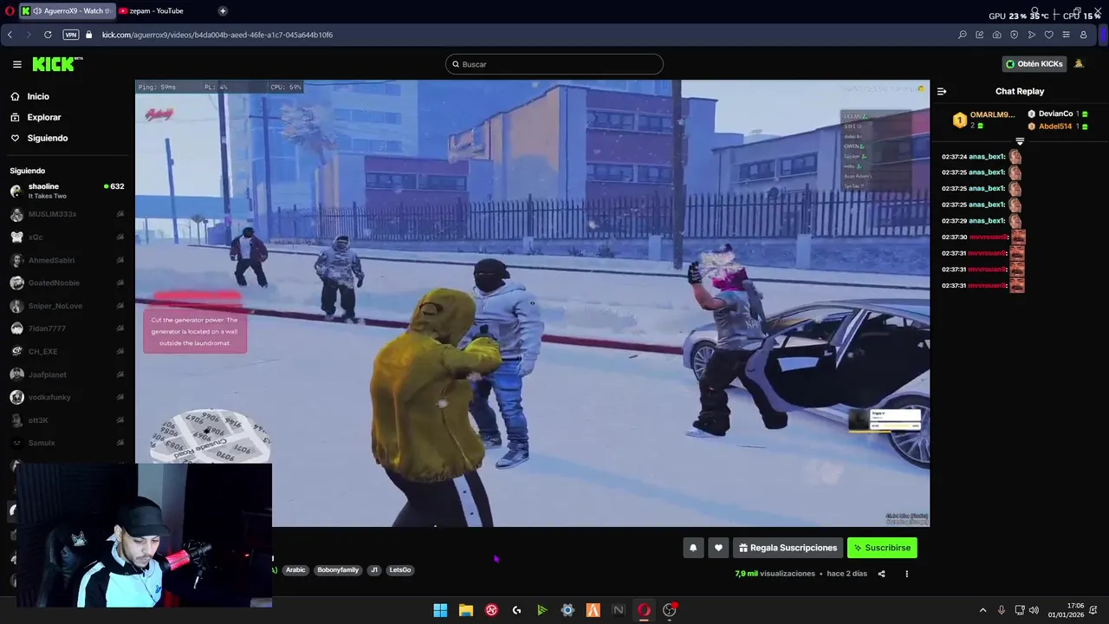Open taskbar volume control
The width and height of the screenshot is (1109, 624).
[x=1034, y=610]
